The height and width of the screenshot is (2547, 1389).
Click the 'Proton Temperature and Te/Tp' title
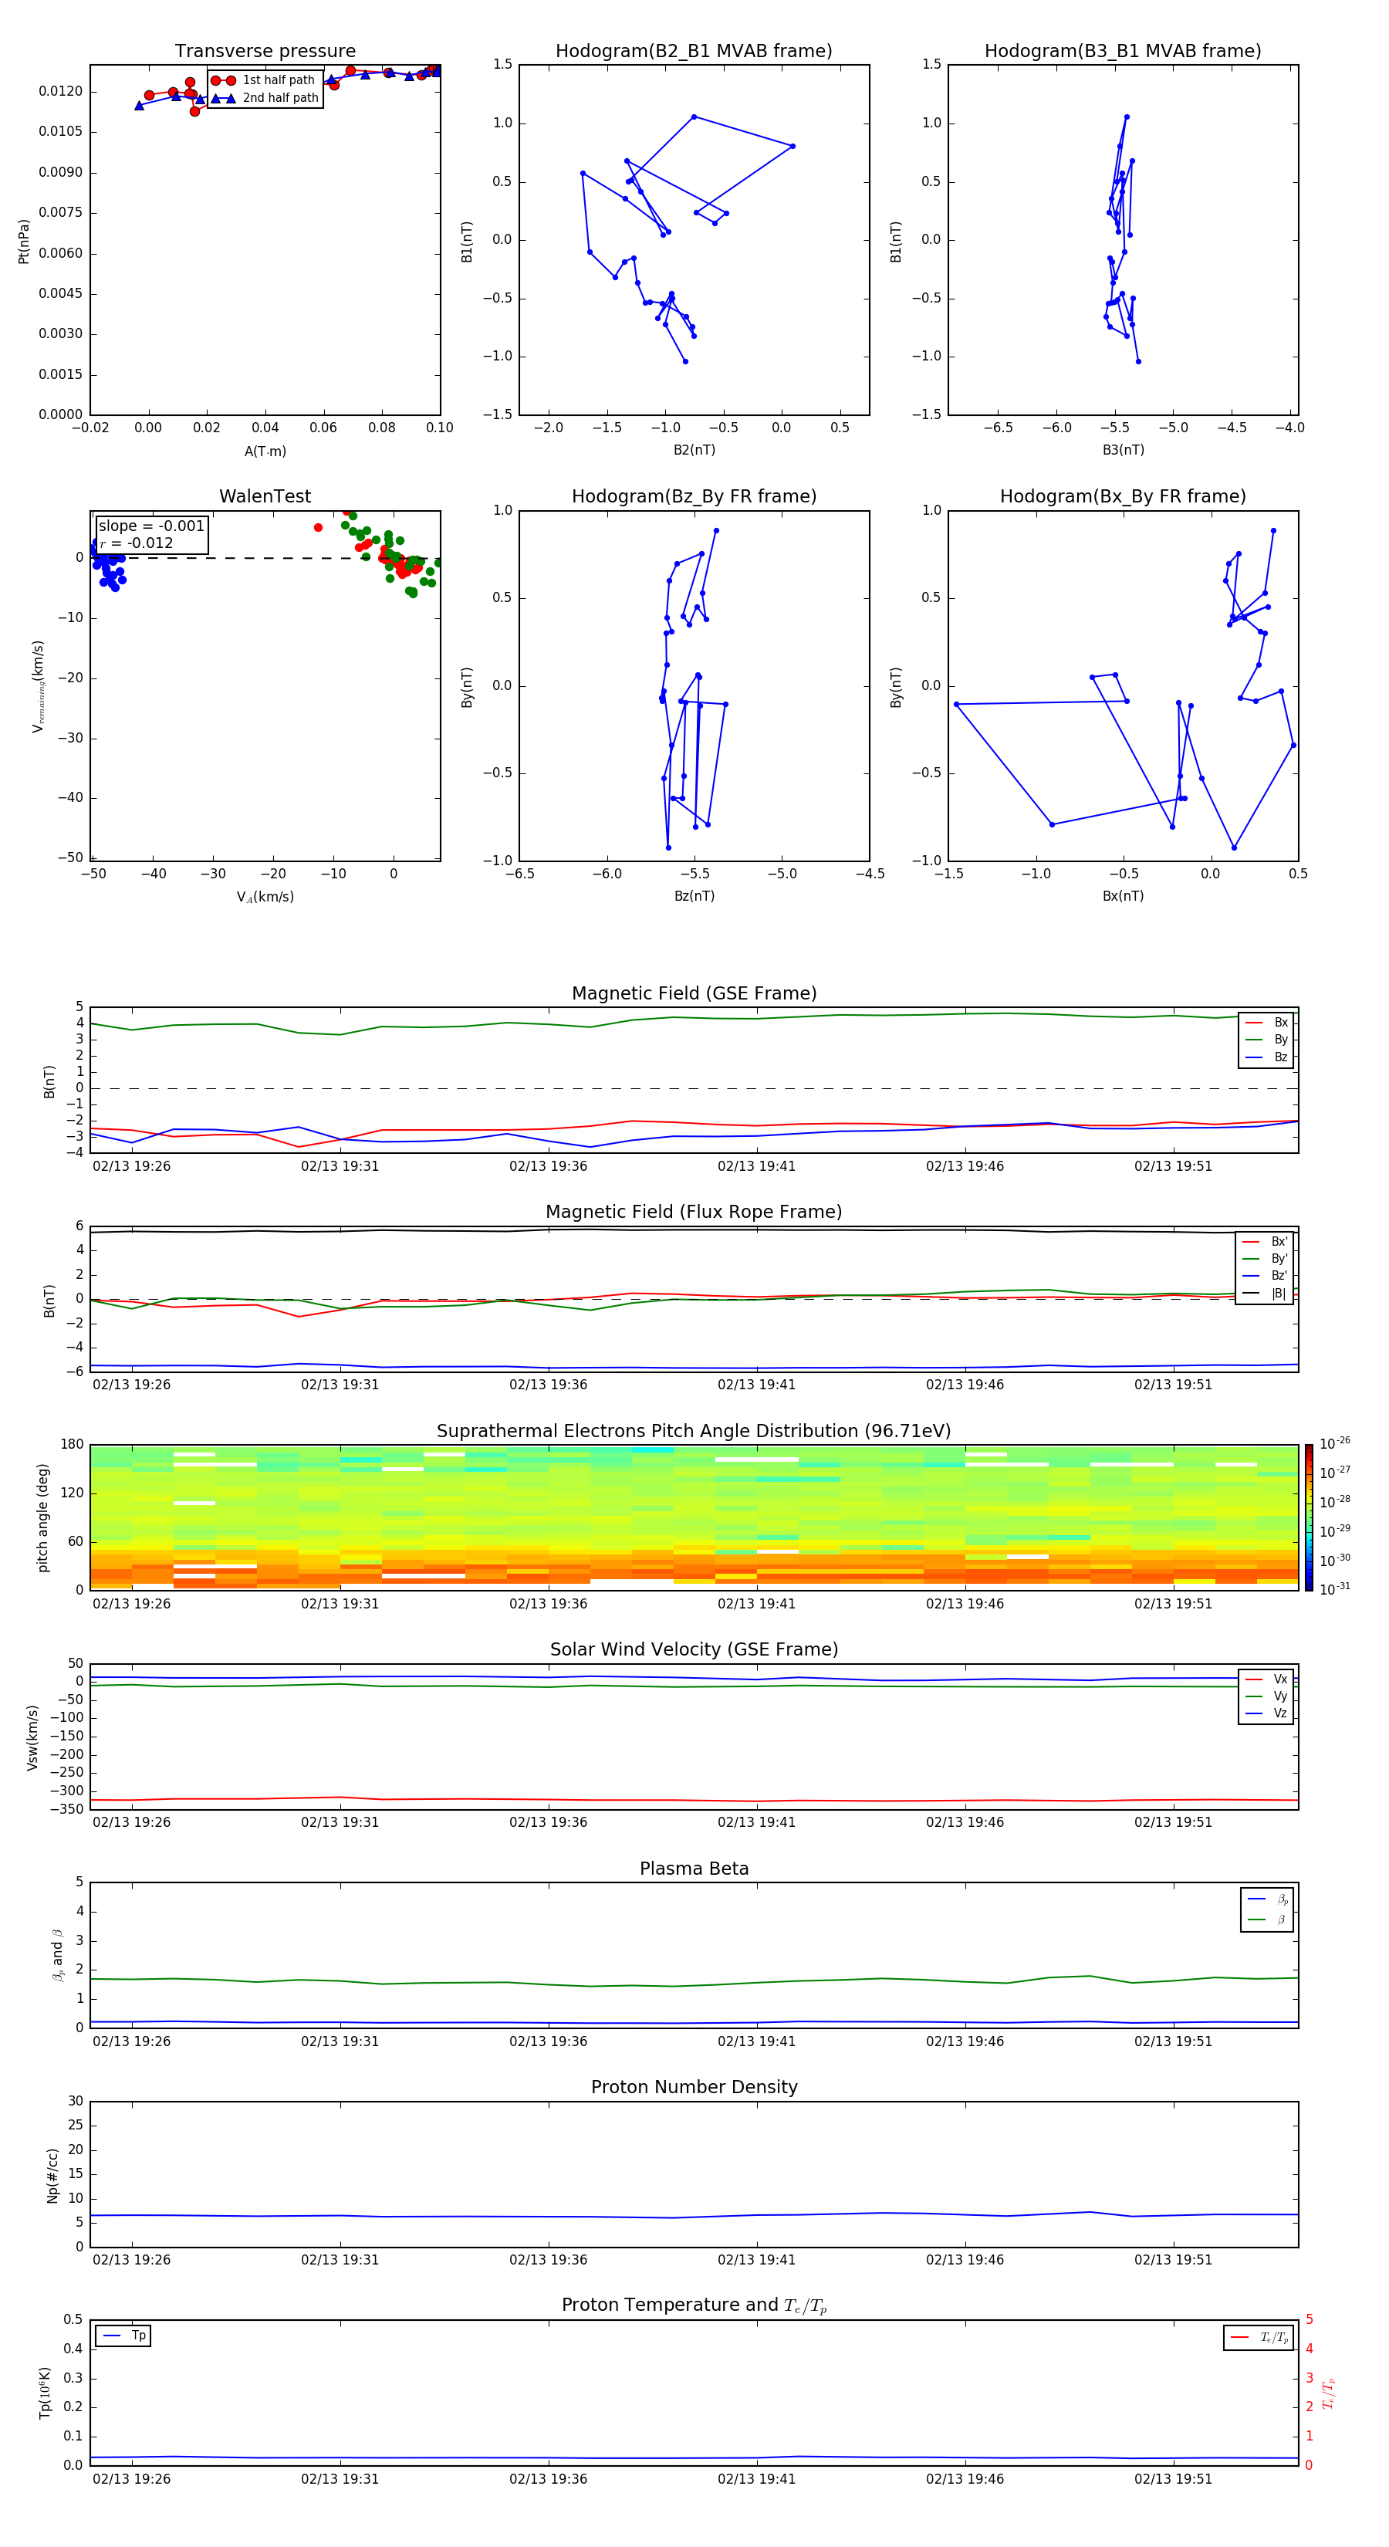tap(694, 2305)
